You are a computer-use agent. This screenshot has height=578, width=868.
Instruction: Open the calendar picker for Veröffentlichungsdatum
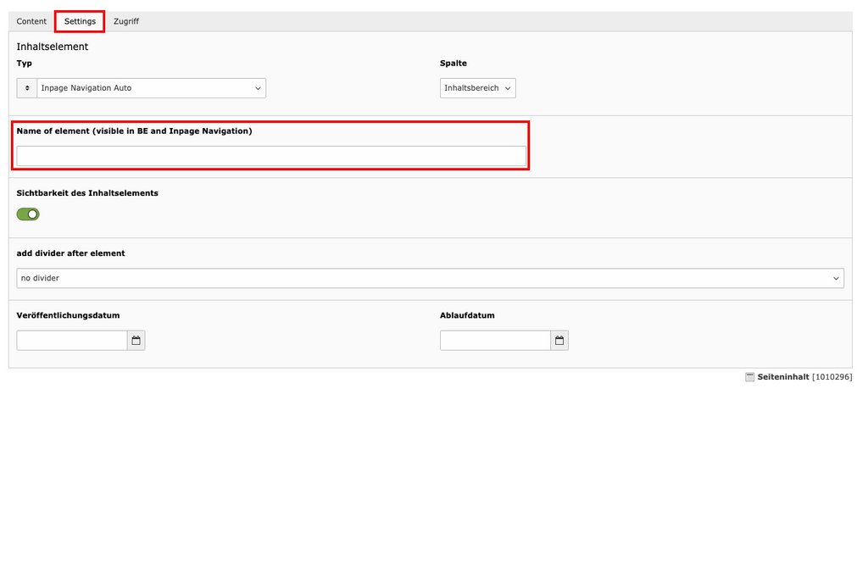point(136,341)
